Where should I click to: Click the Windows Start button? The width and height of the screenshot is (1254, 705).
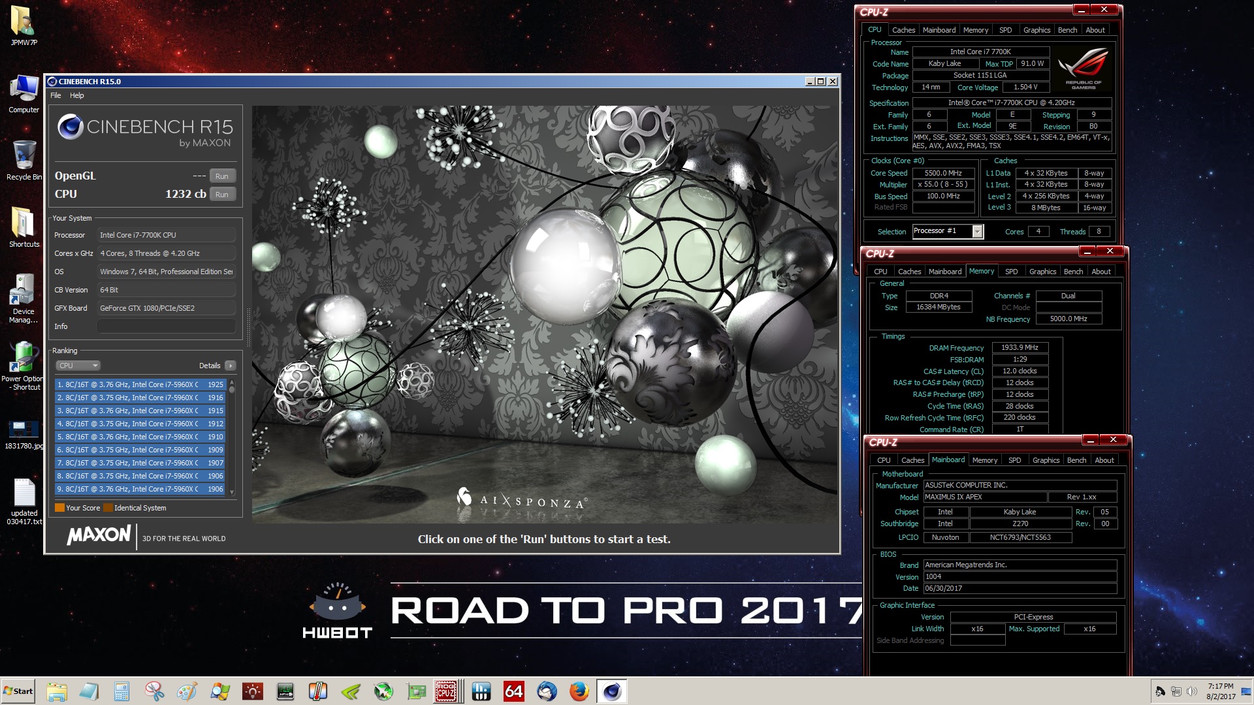pos(18,691)
